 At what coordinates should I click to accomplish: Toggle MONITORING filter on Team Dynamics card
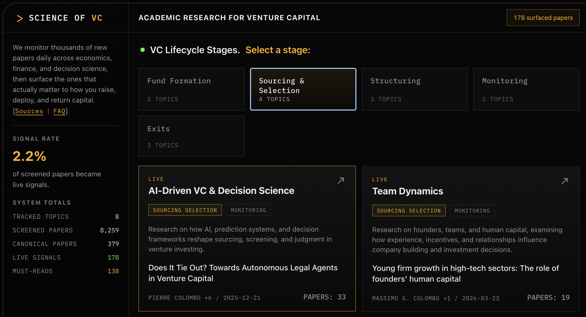[x=472, y=210]
